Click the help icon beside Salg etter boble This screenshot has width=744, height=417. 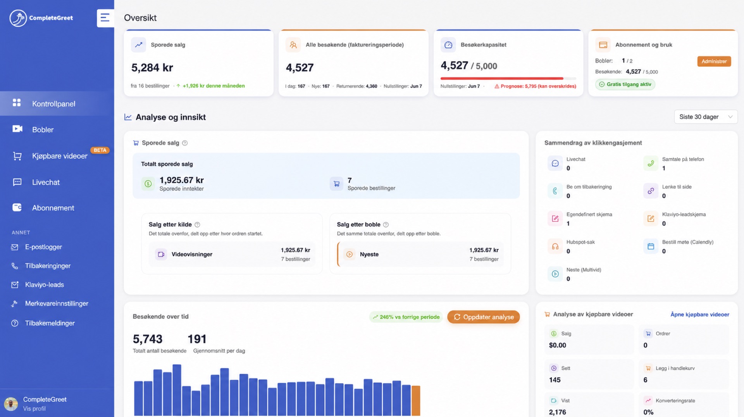pos(386,225)
